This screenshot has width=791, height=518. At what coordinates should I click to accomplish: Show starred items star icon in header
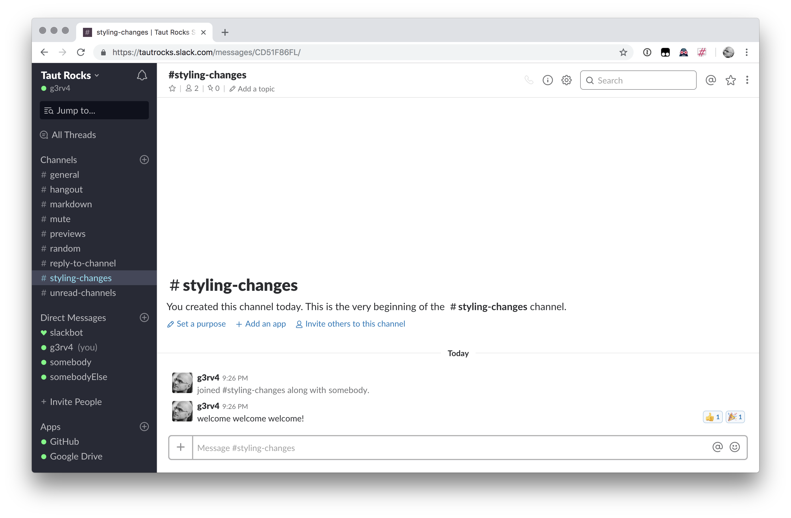pyautogui.click(x=730, y=80)
